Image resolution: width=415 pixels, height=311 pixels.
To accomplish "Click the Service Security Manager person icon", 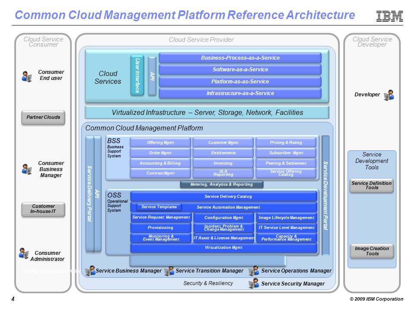I will point(254,283).
